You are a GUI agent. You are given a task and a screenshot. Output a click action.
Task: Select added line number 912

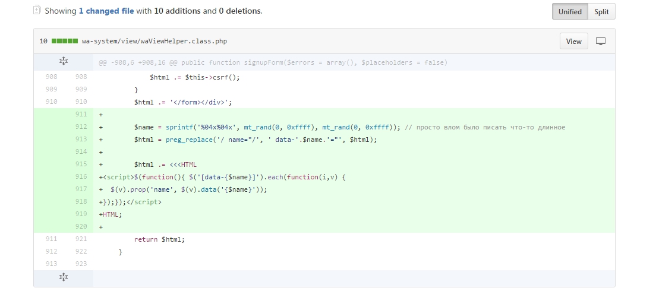pyautogui.click(x=81, y=126)
